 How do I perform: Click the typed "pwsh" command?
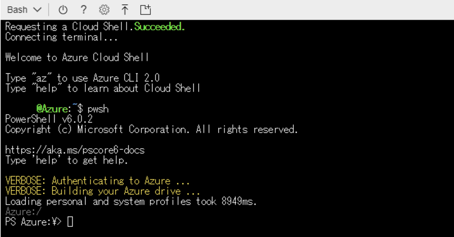coord(98,109)
